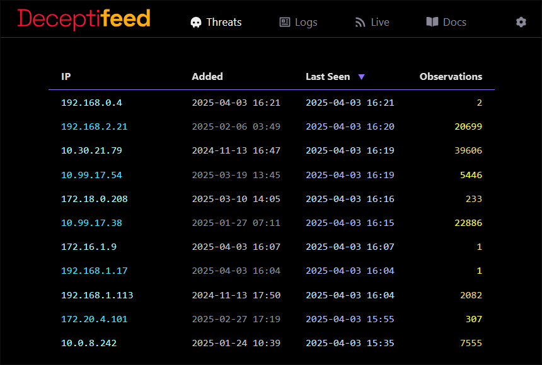This screenshot has height=365, width=542.
Task: Click IP address 10.30.21.79
Action: click(x=91, y=150)
